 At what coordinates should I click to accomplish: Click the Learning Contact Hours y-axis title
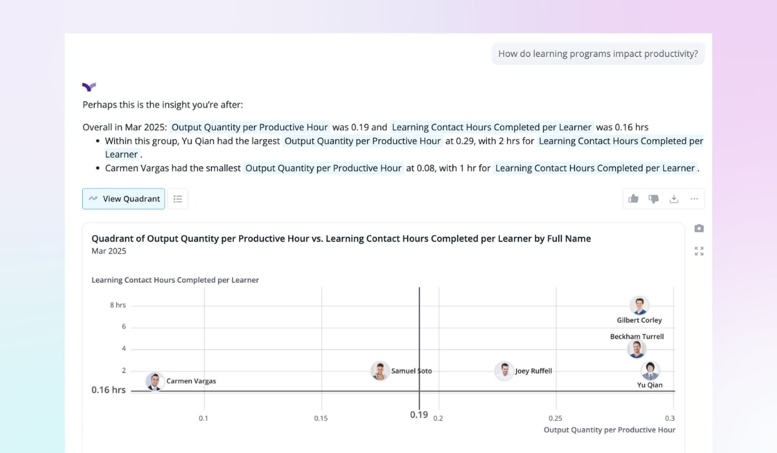[x=175, y=280]
